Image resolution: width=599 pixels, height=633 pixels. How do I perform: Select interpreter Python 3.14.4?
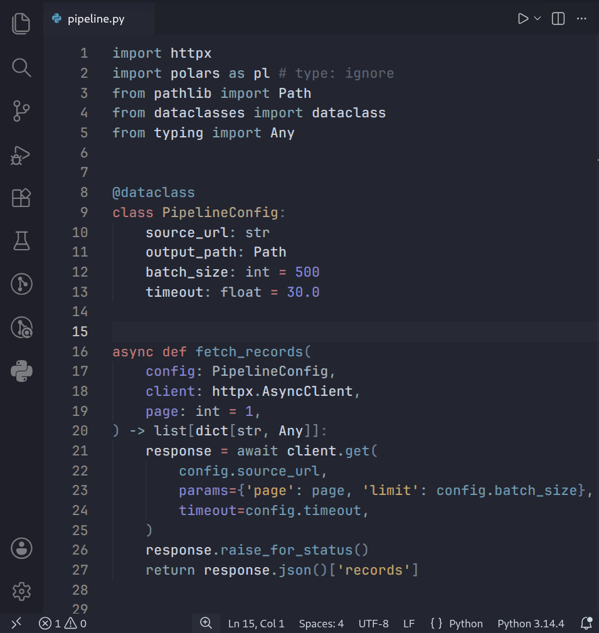[531, 624]
